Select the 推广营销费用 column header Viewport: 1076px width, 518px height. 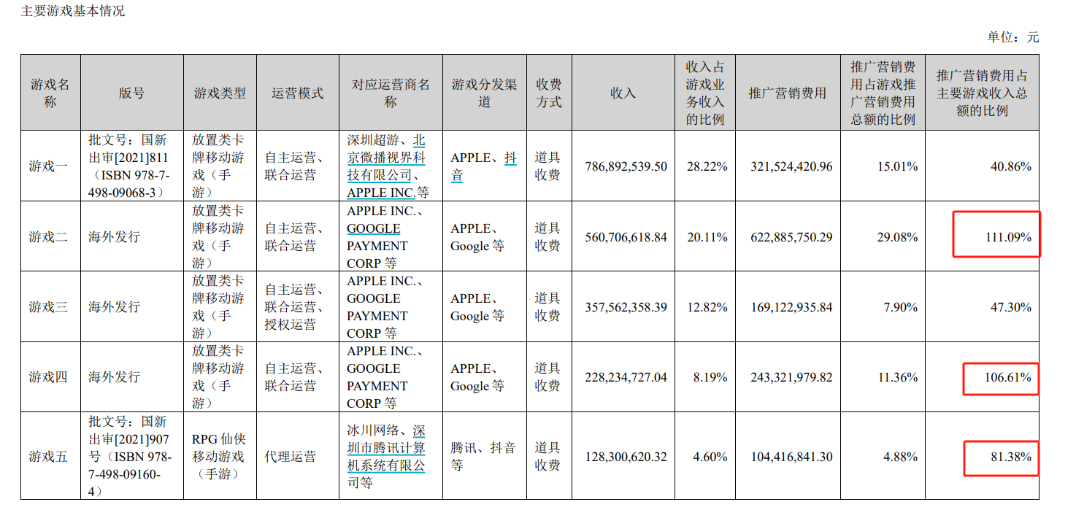[x=787, y=93]
